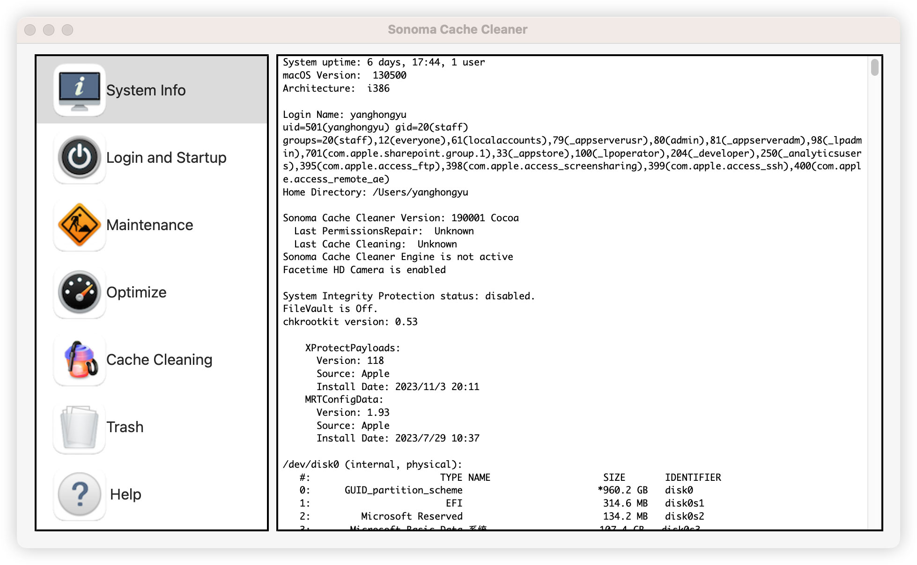This screenshot has width=917, height=565.
Task: Select the System Info label
Action: coord(146,90)
